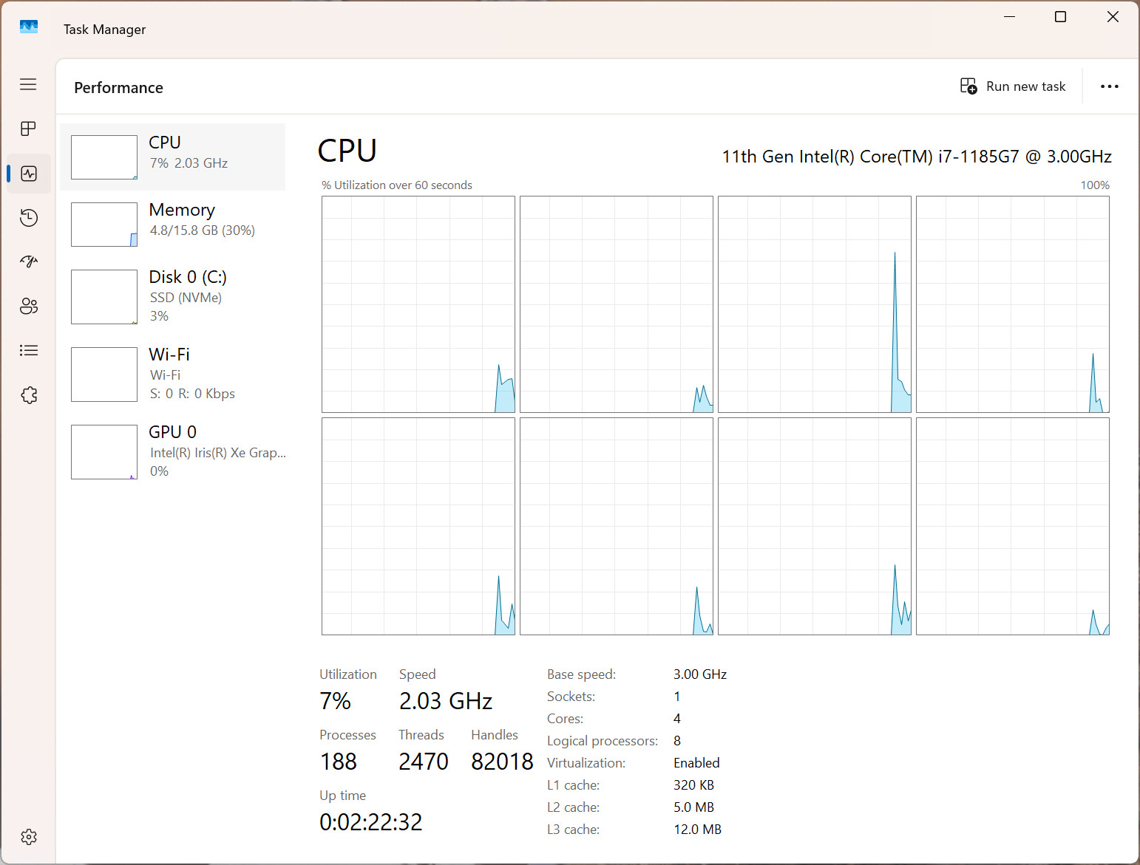
Task: Click the fourth top-row logical processor graph
Action: (1013, 304)
